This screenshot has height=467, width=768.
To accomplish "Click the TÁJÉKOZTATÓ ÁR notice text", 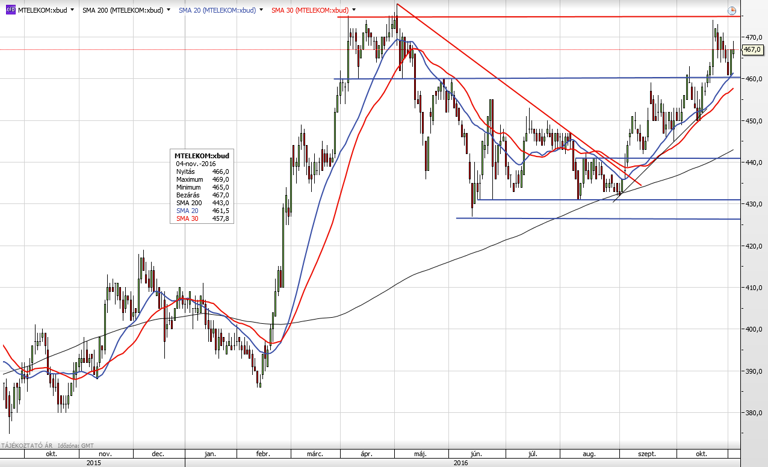I will click(26, 445).
